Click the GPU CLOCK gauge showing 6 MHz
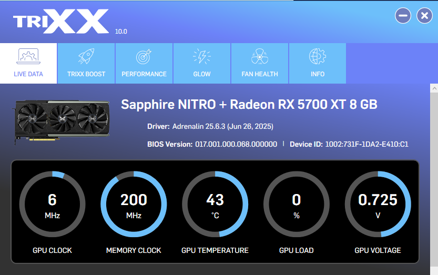Screen dimensions: 438x275 coord(52,205)
